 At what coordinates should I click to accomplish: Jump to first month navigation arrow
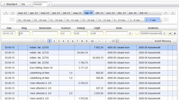[x=6, y=12]
